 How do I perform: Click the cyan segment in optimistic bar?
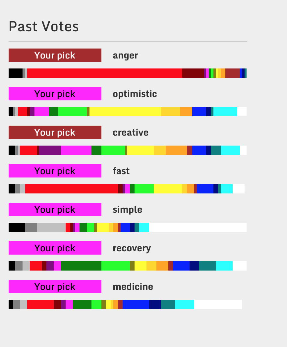(x=225, y=112)
